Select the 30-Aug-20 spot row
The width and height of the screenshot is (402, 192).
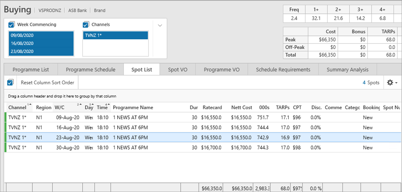(203, 147)
